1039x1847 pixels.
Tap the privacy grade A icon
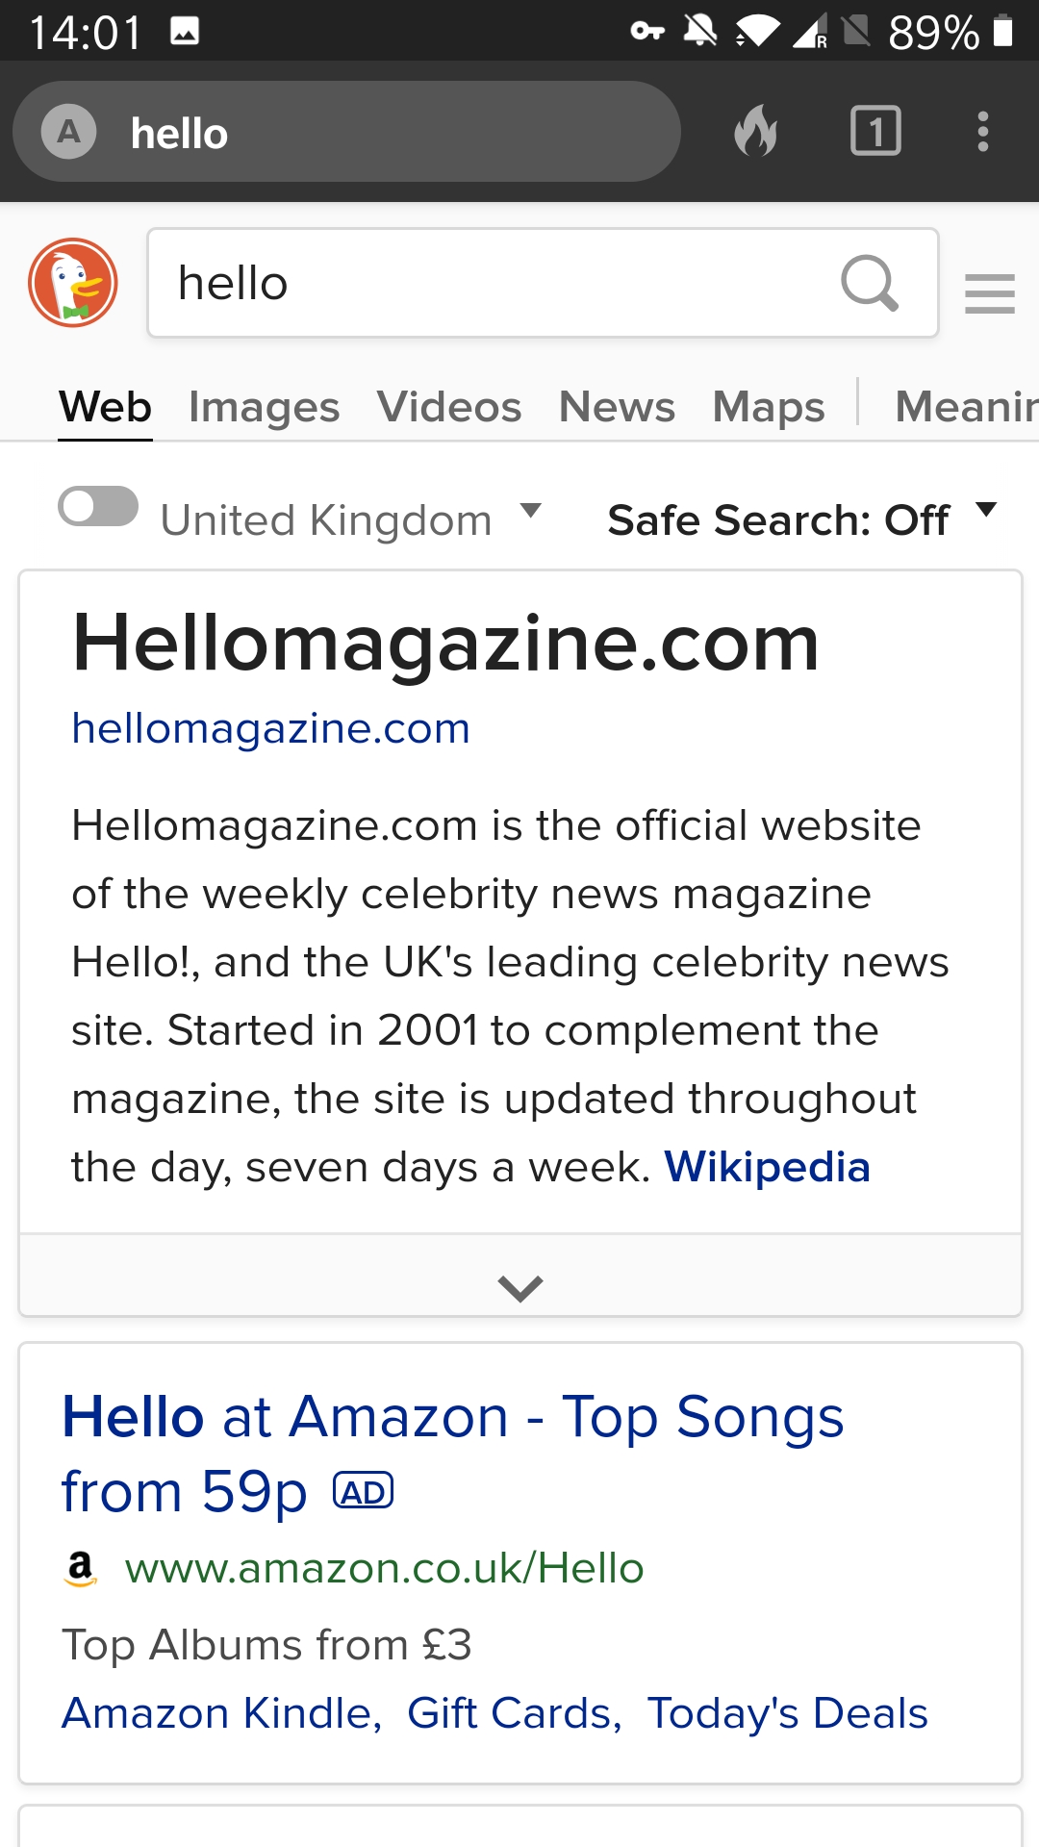[x=68, y=132]
